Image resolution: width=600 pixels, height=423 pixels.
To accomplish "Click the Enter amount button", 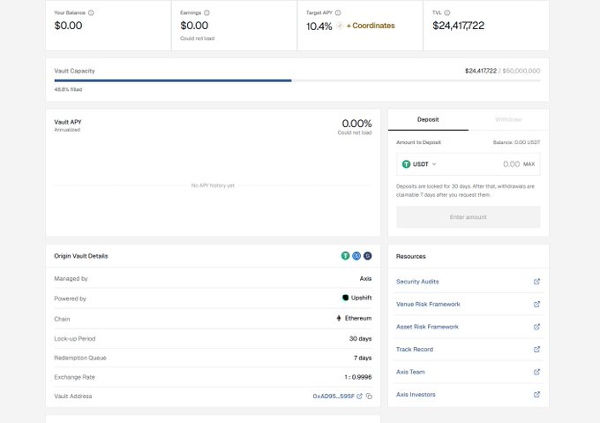I will point(469,217).
